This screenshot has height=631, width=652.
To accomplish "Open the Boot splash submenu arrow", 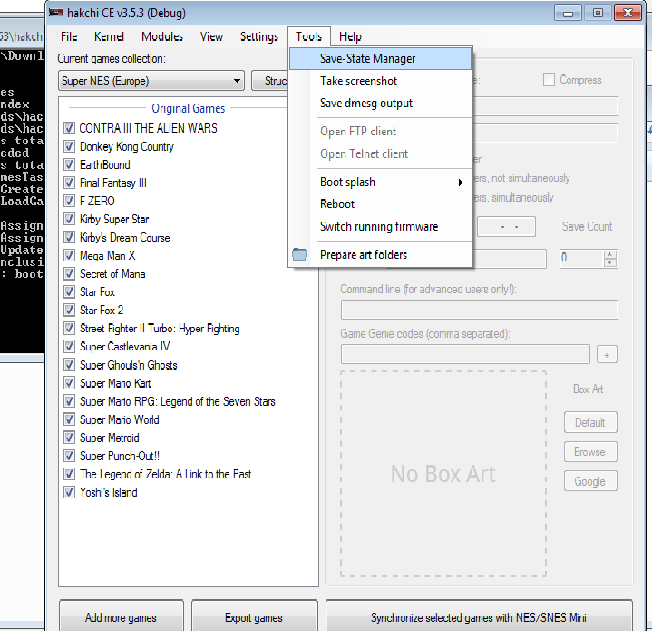I will click(x=461, y=182).
